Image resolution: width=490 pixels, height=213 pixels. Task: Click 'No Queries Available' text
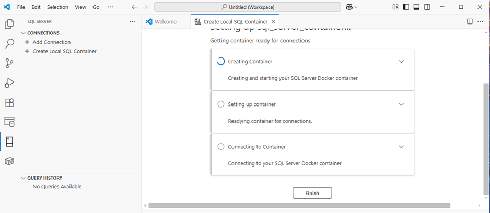(x=57, y=187)
